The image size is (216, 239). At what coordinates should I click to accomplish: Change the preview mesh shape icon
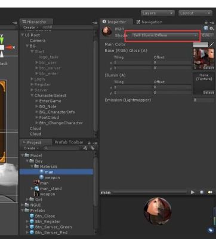[202, 192]
